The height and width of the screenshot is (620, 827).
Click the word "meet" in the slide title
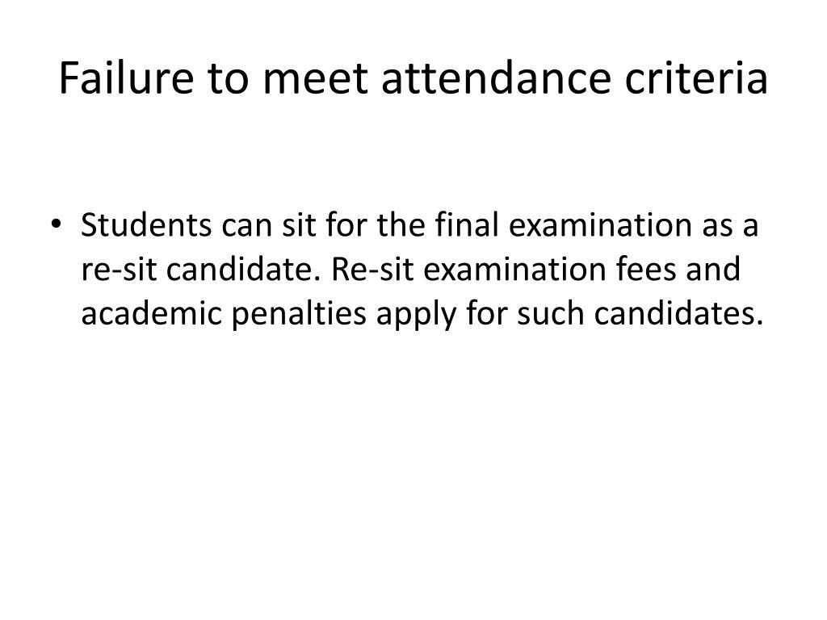(x=315, y=79)
